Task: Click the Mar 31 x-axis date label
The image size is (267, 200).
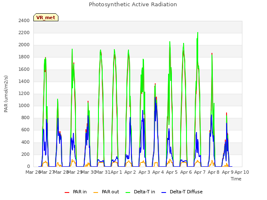Action: click(103, 172)
